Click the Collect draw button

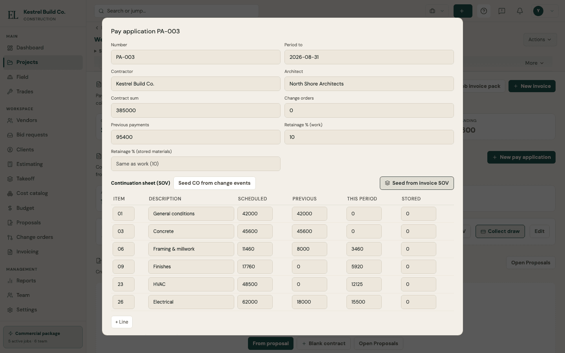pos(500,231)
